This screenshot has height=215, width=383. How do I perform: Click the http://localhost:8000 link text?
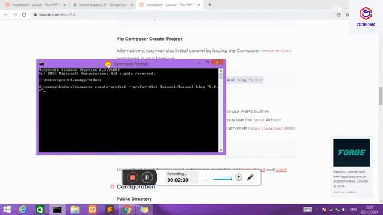point(272,128)
